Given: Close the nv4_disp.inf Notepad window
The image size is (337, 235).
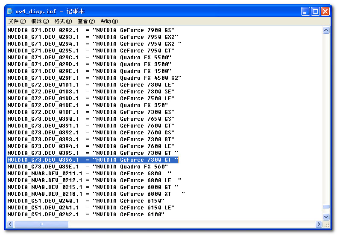Looking at the screenshot, I should pos(325,12).
